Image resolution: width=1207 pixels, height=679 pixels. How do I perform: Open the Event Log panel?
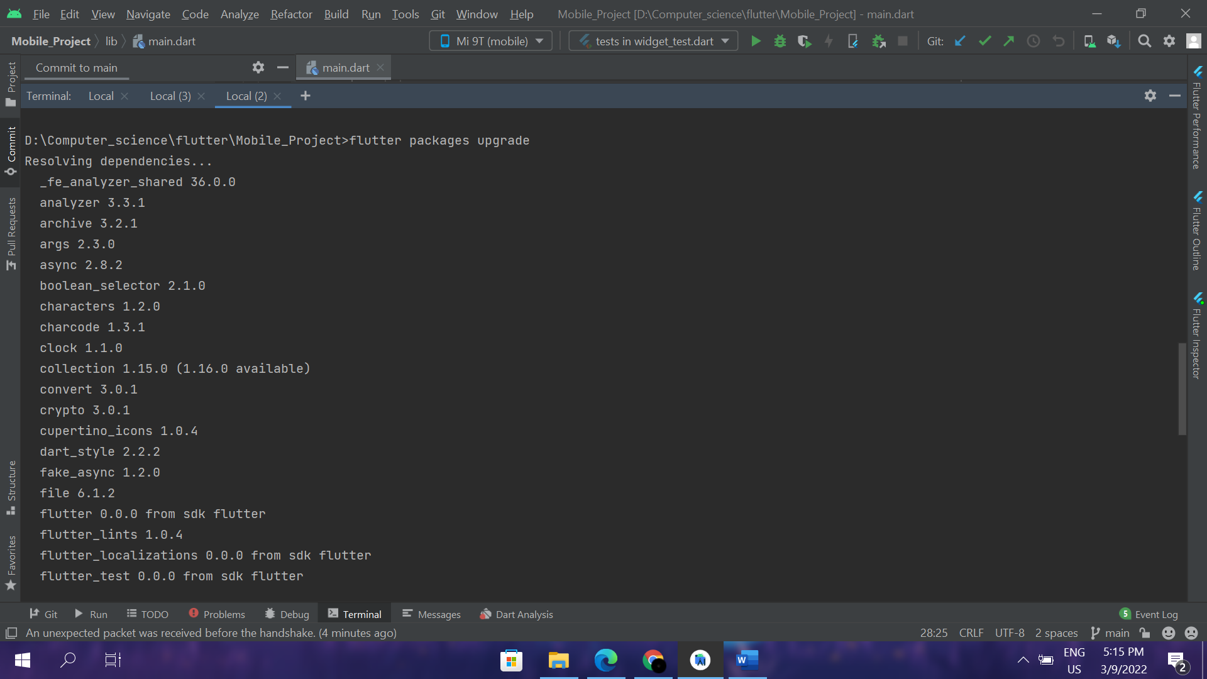1149,614
